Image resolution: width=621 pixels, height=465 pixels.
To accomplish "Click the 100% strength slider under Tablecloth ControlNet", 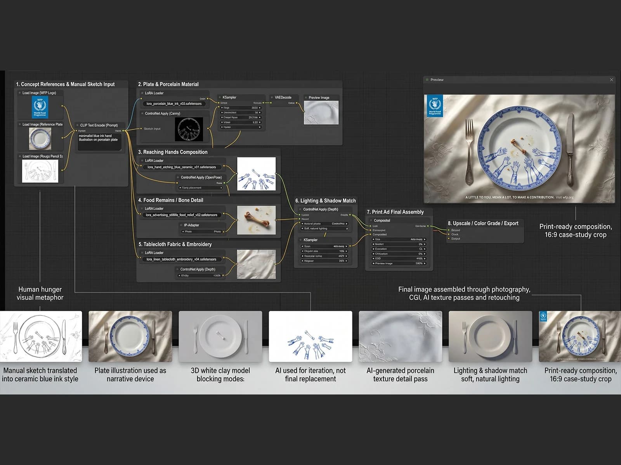I will click(201, 276).
